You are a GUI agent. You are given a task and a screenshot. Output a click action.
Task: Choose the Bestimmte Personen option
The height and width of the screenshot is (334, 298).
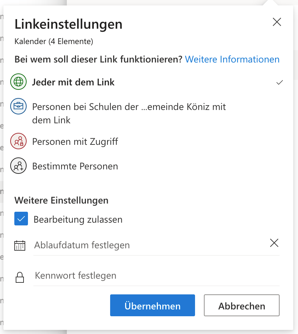75,166
